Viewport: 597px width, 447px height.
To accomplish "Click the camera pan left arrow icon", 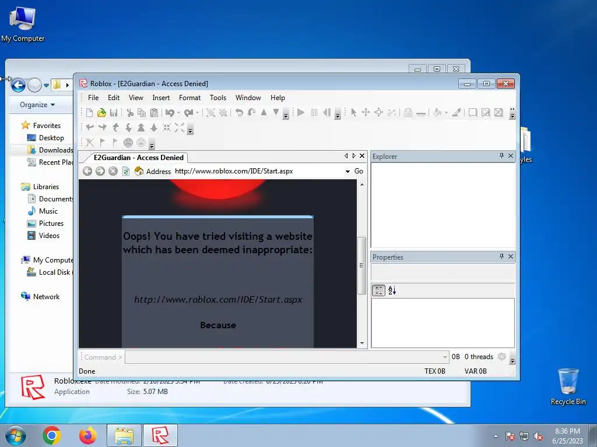I will (x=90, y=127).
